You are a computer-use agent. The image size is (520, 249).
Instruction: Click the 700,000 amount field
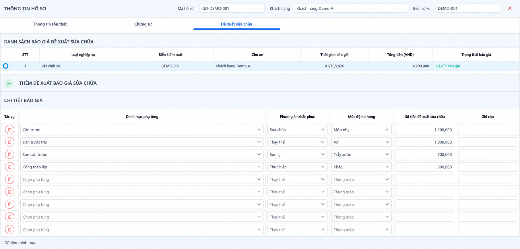coord(425,154)
